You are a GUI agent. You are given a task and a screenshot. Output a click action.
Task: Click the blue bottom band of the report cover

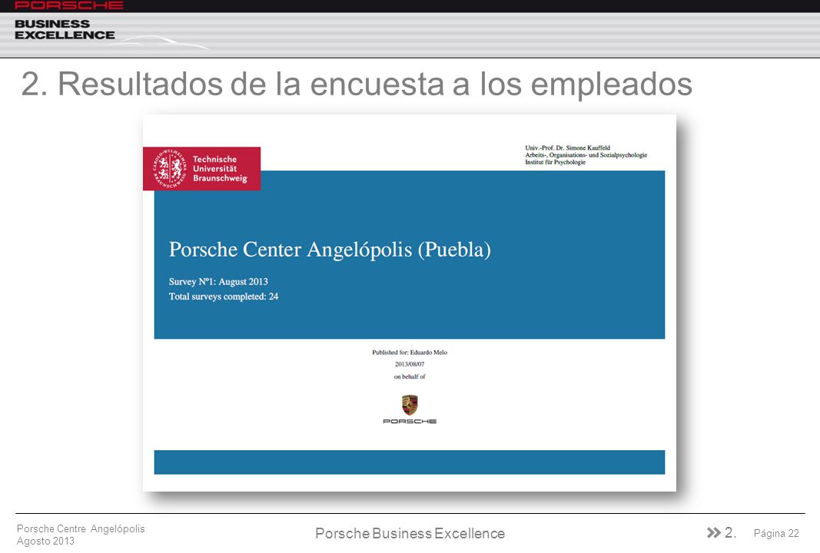click(410, 462)
